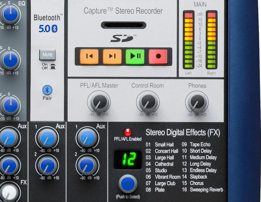This screenshot has height=202, width=261.
Task: Select 13 Endless Delay in the FX list
Action: pos(199,170)
